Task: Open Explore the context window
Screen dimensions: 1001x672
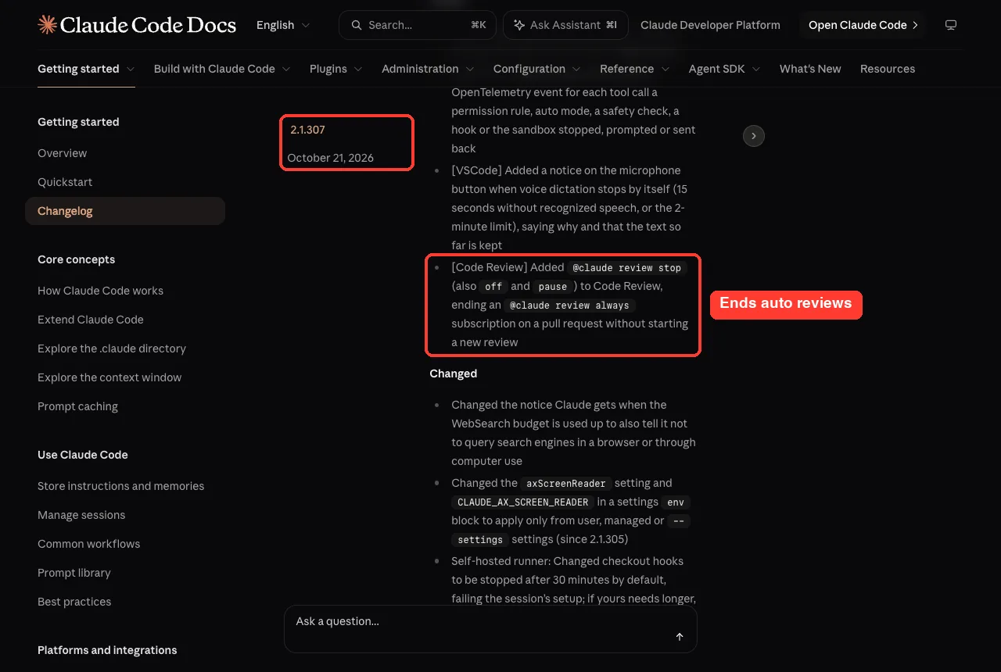Action: point(125,377)
